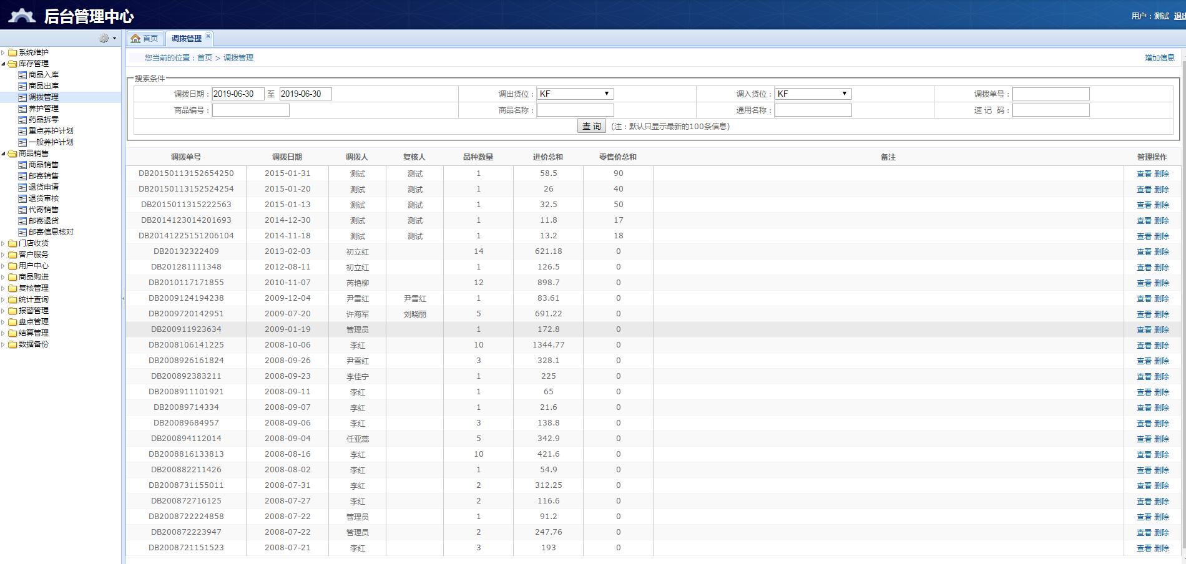
Task: Click cell value 1344.77
Action: point(548,345)
